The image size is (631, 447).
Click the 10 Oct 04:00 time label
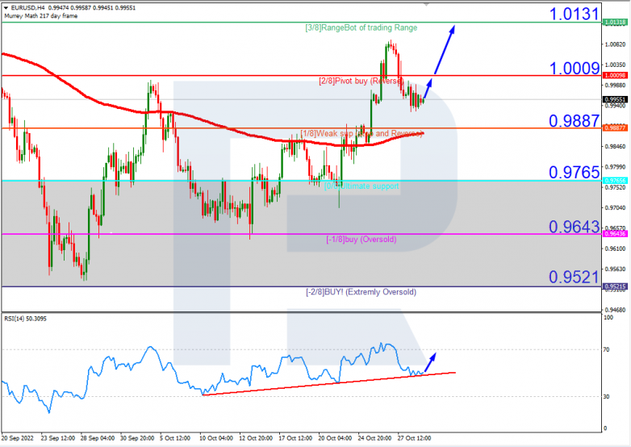(x=215, y=438)
